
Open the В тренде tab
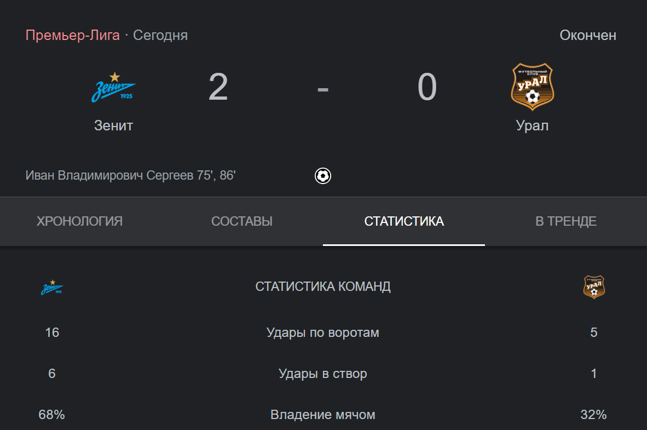[x=565, y=221]
